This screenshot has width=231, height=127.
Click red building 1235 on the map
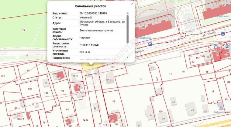(113, 119)
